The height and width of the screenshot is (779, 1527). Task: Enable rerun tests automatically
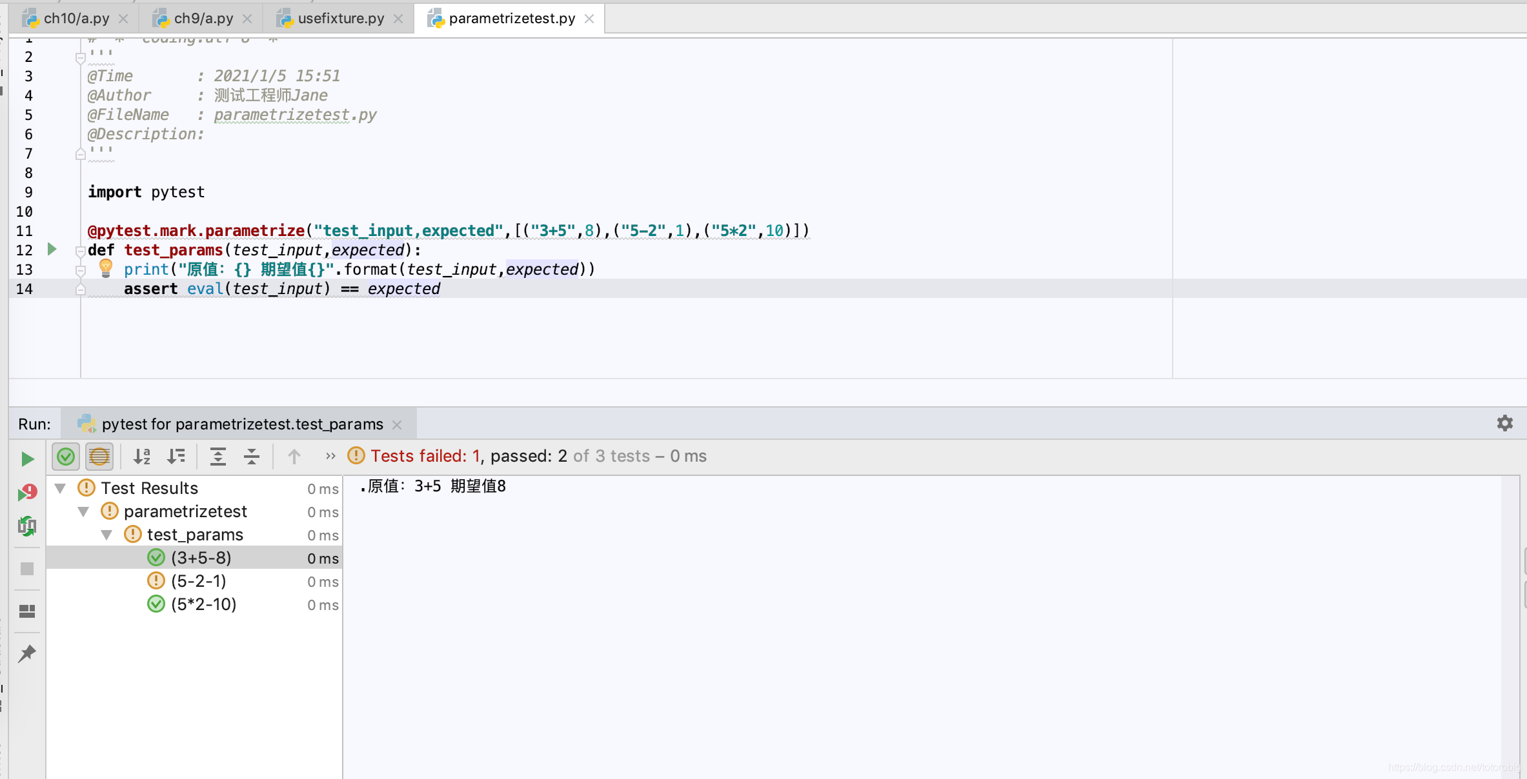[x=27, y=526]
